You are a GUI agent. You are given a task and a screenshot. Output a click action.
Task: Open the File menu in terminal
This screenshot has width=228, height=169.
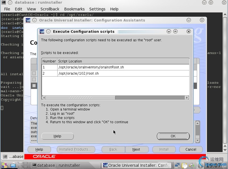tap(7, 9)
